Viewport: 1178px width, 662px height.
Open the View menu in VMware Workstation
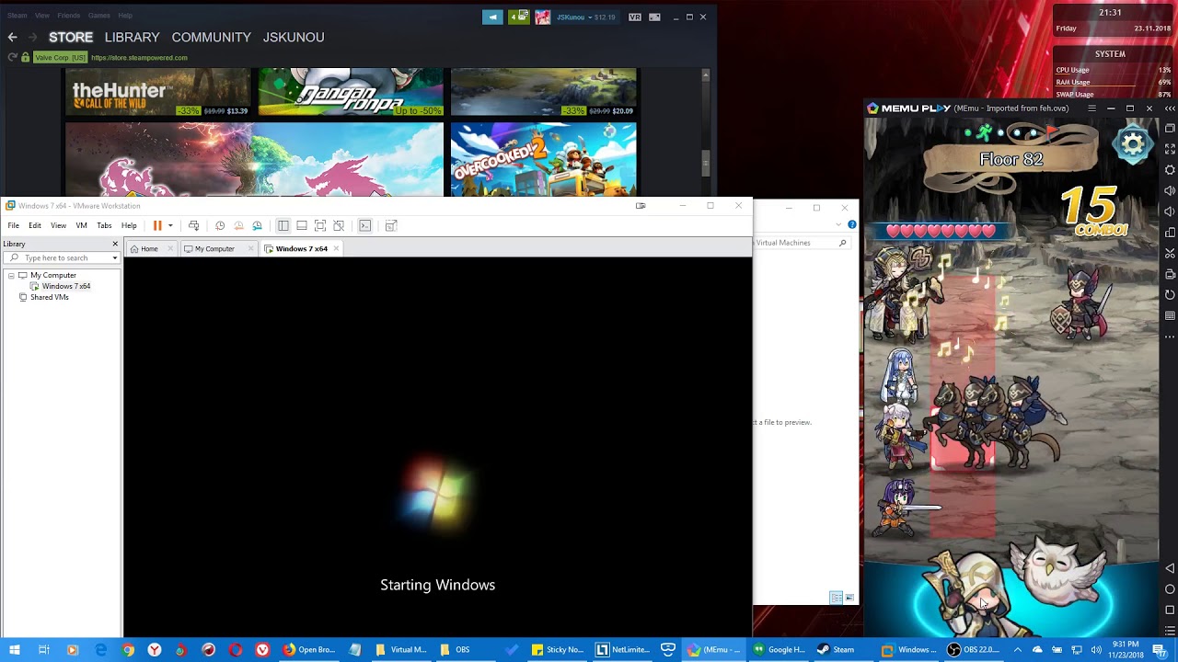click(x=58, y=225)
